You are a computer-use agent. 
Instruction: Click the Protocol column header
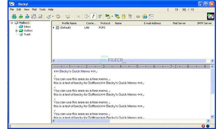[105, 23]
